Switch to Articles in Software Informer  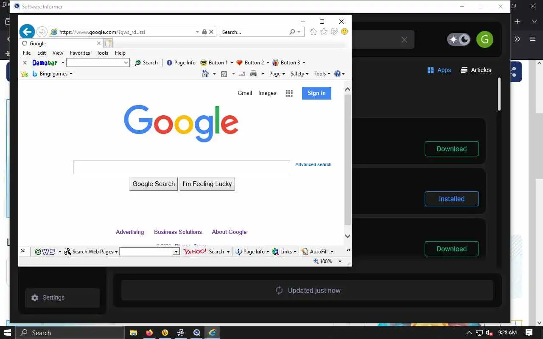(476, 70)
